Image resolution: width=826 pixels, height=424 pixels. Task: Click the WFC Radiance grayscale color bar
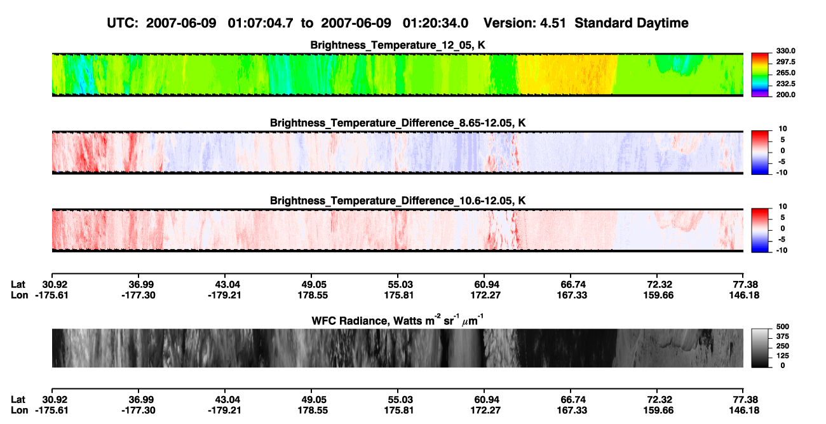point(760,348)
